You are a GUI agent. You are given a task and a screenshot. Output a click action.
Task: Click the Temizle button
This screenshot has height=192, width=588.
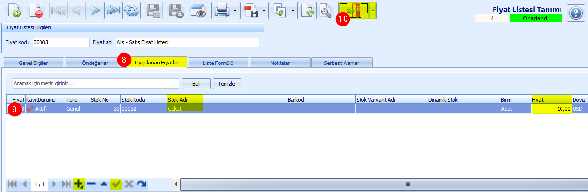(227, 84)
